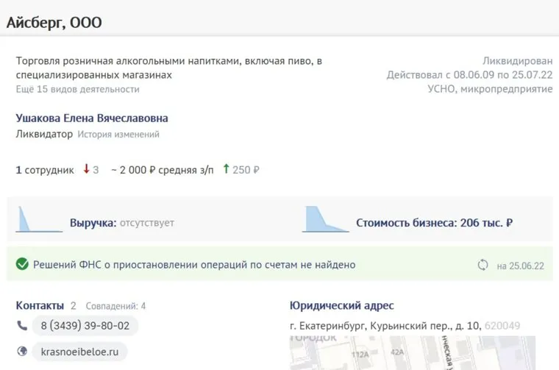Show the 4 contact matches (Совпадений)
The width and height of the screenshot is (559, 370).
coord(115,305)
